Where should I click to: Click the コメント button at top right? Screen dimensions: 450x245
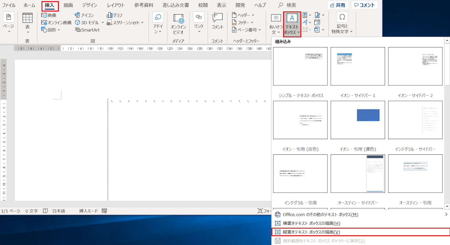pyautogui.click(x=364, y=5)
